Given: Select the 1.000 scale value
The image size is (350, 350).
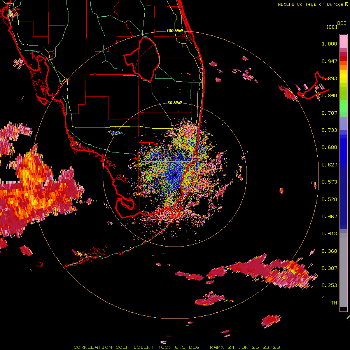Looking at the screenshot, I should pos(329,44).
